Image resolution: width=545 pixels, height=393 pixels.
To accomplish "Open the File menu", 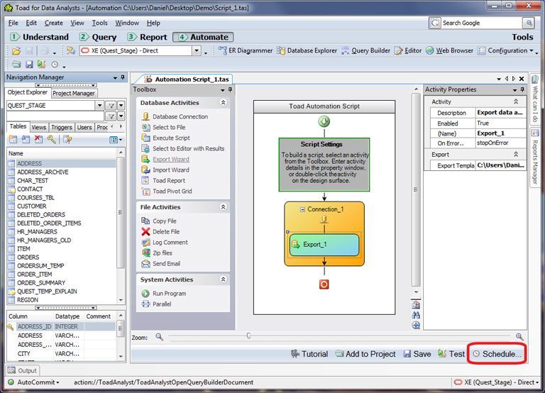I will point(13,23).
